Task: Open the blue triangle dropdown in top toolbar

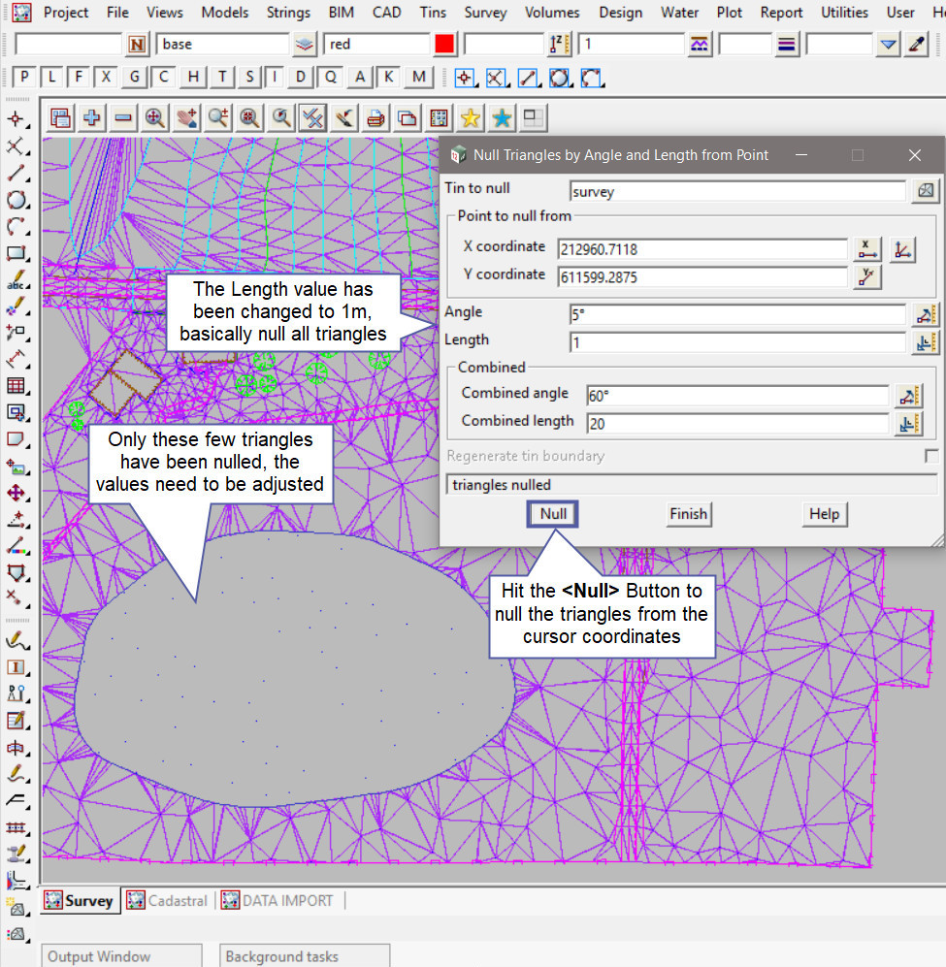Action: [888, 45]
